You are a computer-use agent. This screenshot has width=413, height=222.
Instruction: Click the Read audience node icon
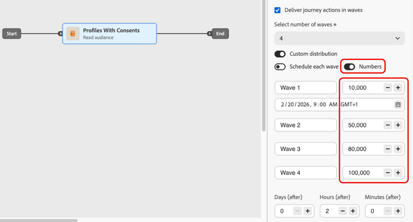(73, 34)
